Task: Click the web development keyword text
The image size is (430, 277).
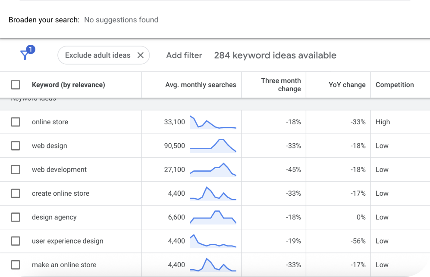Action: click(x=59, y=169)
